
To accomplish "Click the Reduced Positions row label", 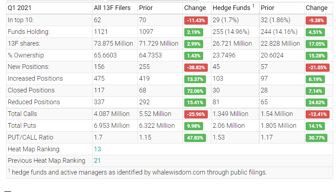I will click(34, 102).
